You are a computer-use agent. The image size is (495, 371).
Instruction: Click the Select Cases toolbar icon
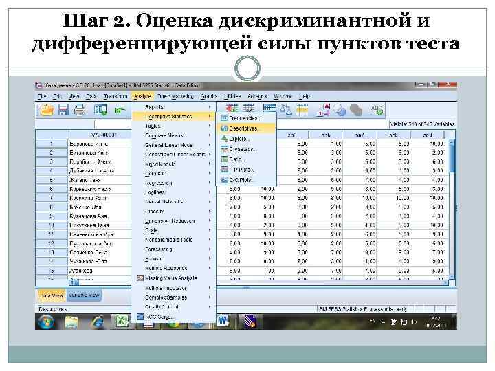coord(302,110)
